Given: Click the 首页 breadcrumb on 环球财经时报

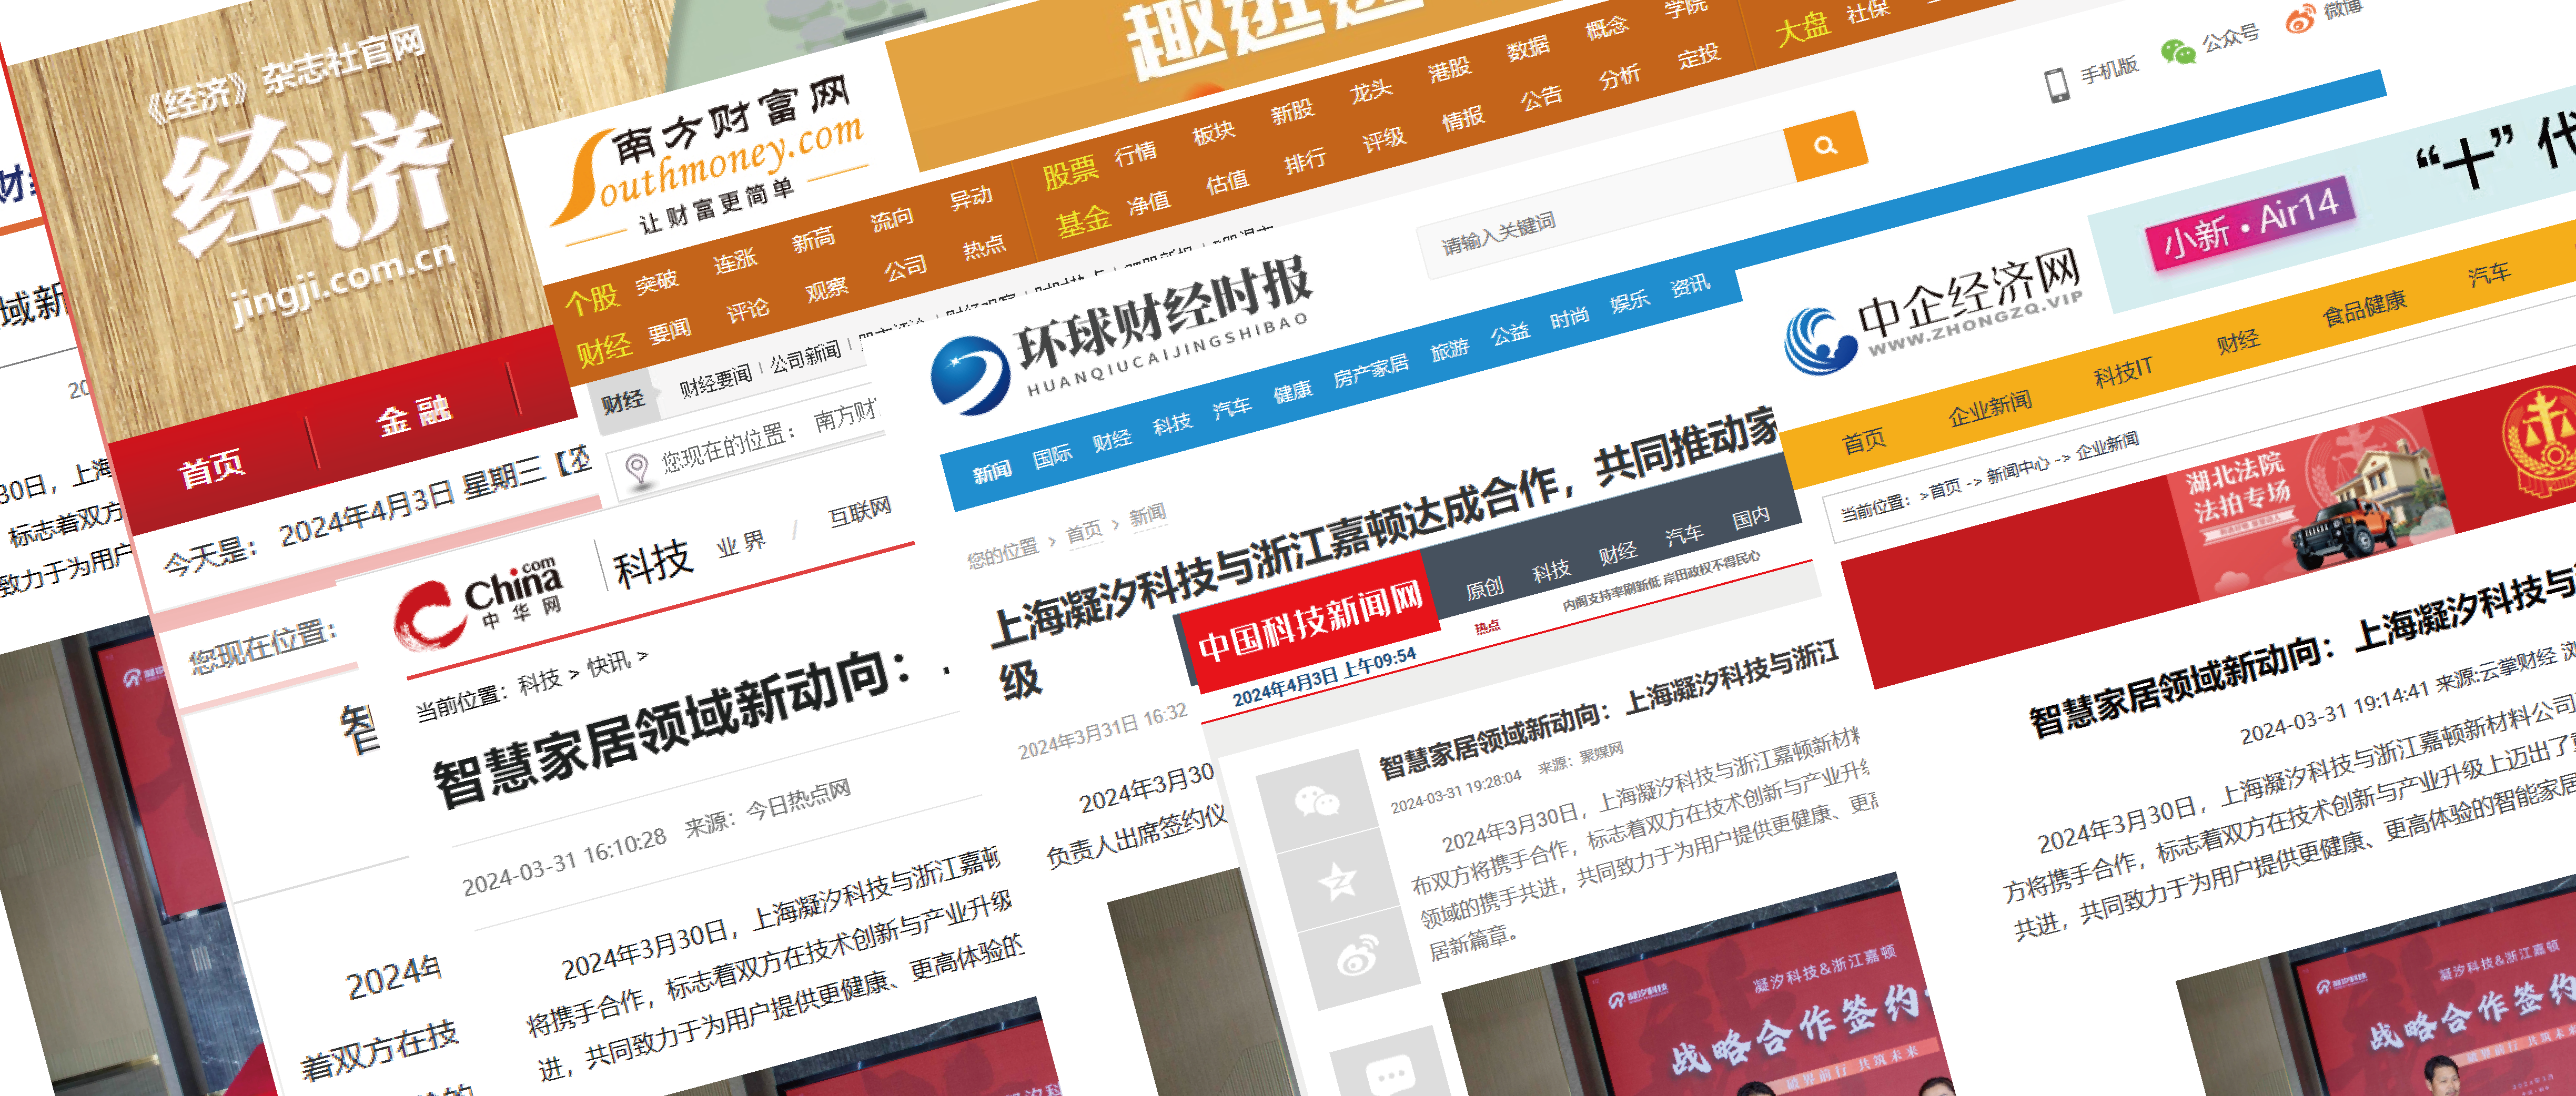Looking at the screenshot, I should (x=1083, y=532).
